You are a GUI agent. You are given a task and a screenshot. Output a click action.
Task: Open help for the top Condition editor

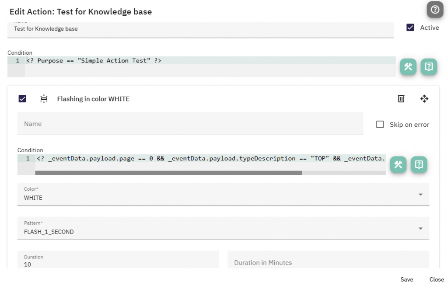coord(429,67)
